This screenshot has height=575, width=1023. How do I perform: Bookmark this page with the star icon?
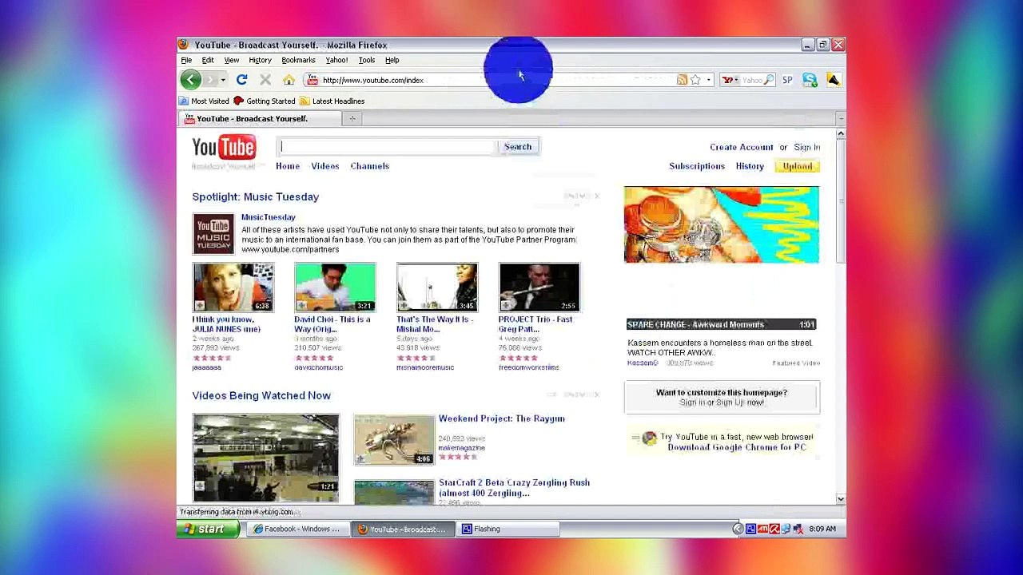click(695, 80)
